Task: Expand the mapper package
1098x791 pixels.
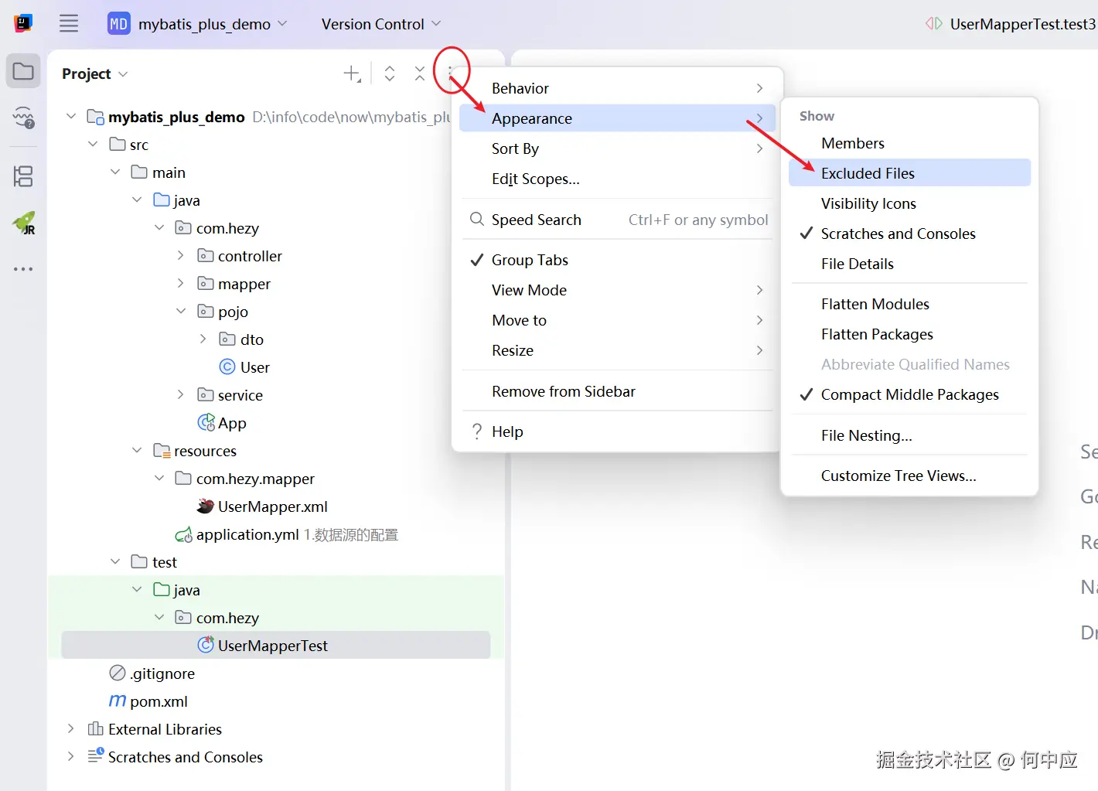Action: 180,283
